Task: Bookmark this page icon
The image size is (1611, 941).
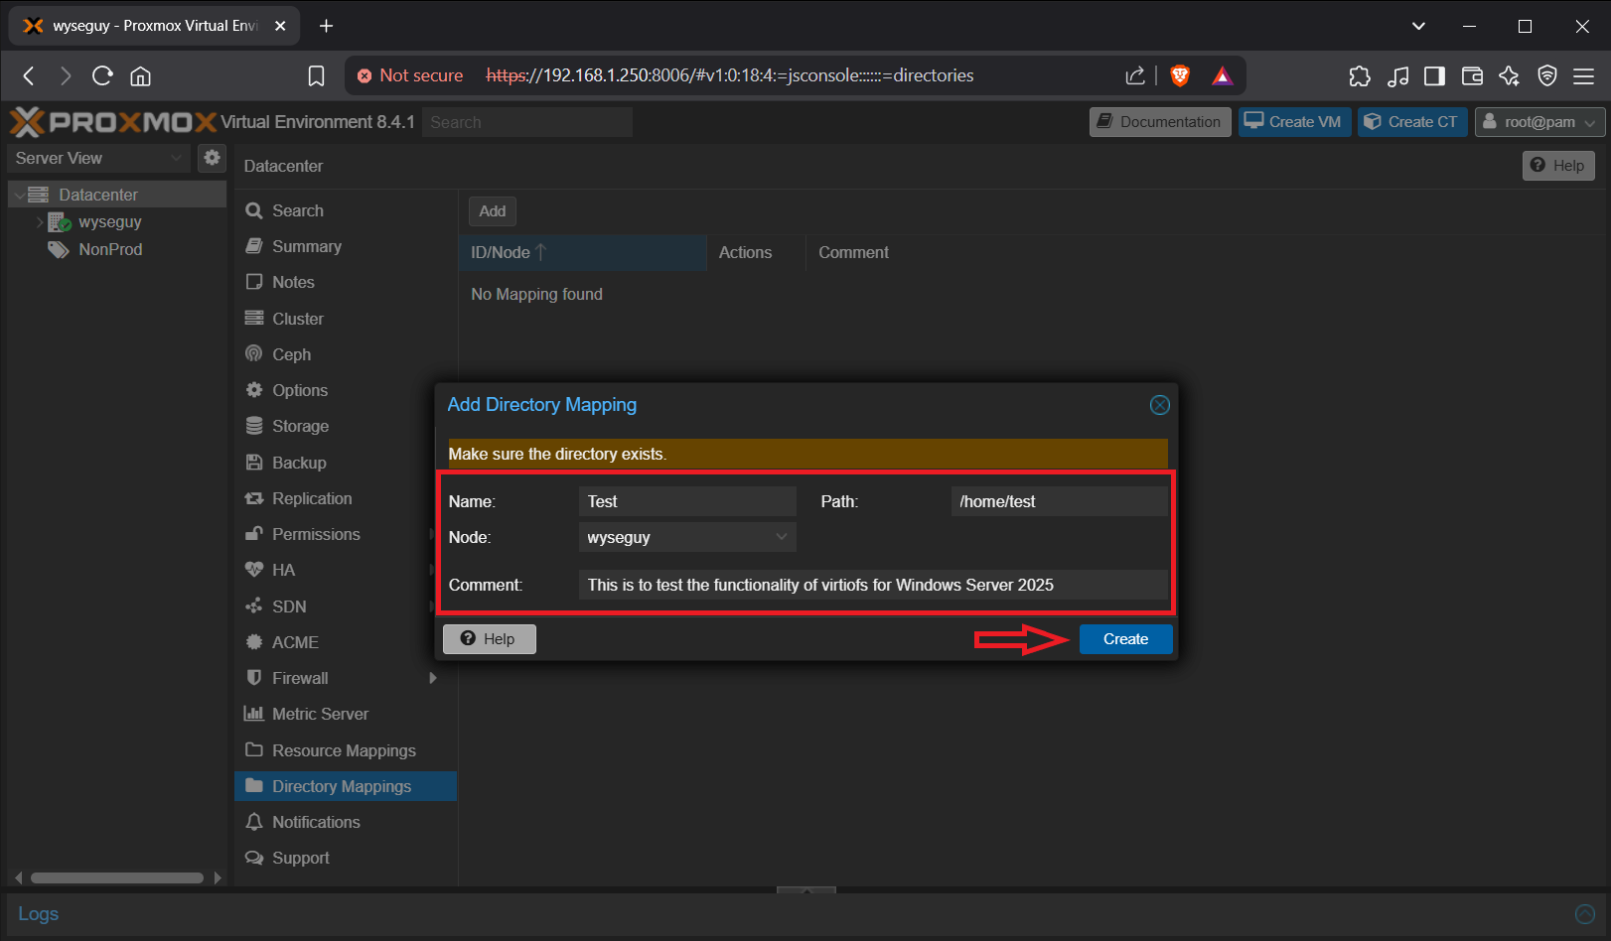Action: [x=316, y=75]
